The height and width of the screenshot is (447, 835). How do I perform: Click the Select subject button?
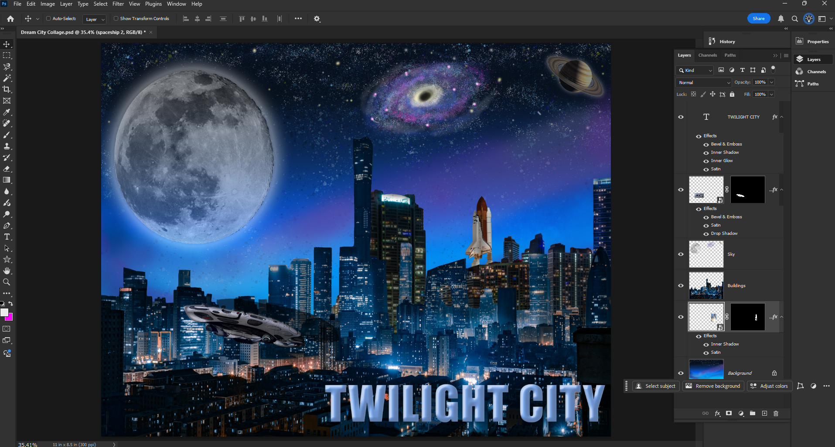(655, 386)
